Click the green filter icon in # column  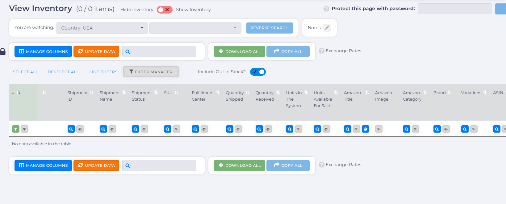(x=16, y=129)
